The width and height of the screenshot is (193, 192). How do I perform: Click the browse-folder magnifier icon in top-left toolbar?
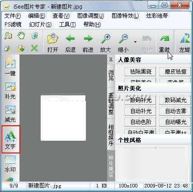(x=8, y=36)
